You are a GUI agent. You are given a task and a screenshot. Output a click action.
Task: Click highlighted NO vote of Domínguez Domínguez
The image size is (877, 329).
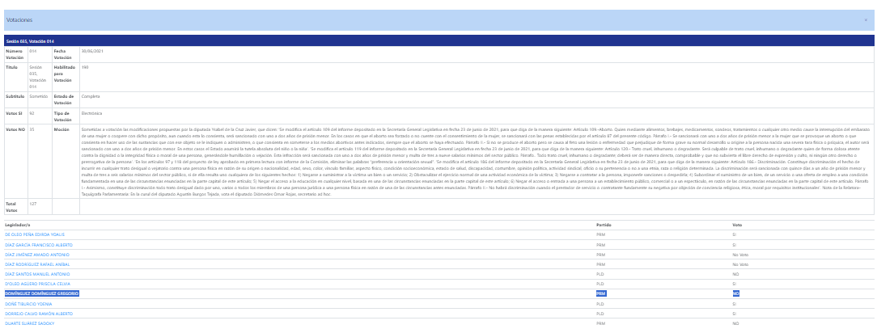click(736, 293)
